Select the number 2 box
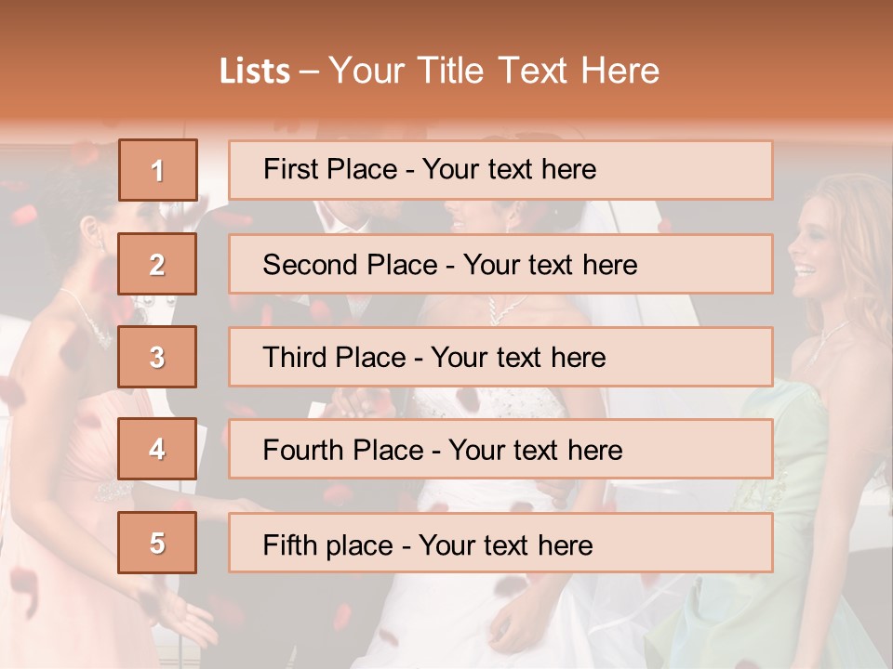The image size is (893, 669). point(157,264)
